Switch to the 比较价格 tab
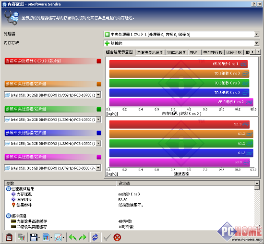 pos(234,52)
